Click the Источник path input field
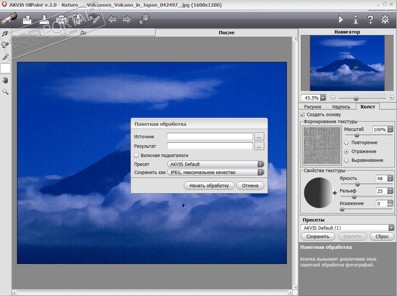 point(210,136)
